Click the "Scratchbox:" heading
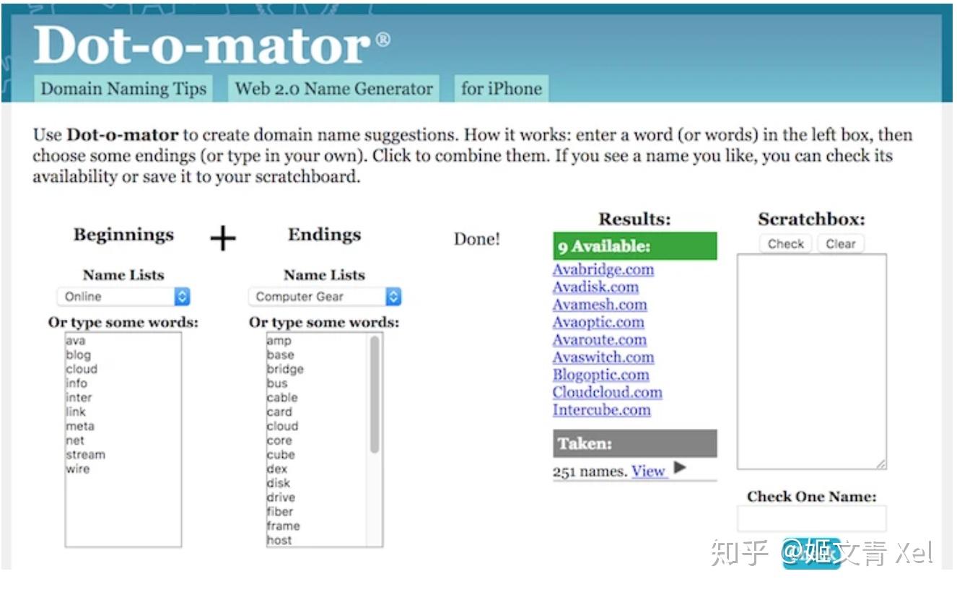This screenshot has width=957, height=592. click(x=811, y=219)
